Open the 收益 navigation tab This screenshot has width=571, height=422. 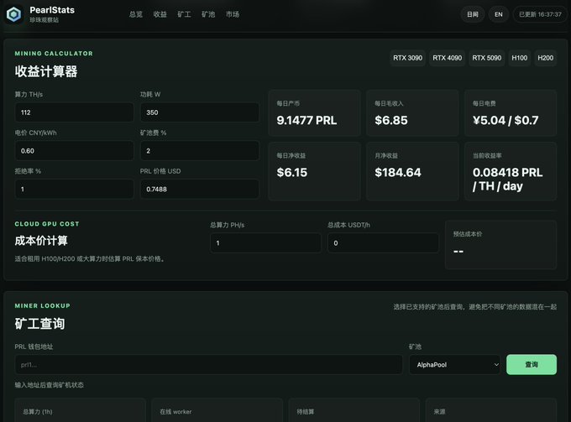(x=160, y=14)
